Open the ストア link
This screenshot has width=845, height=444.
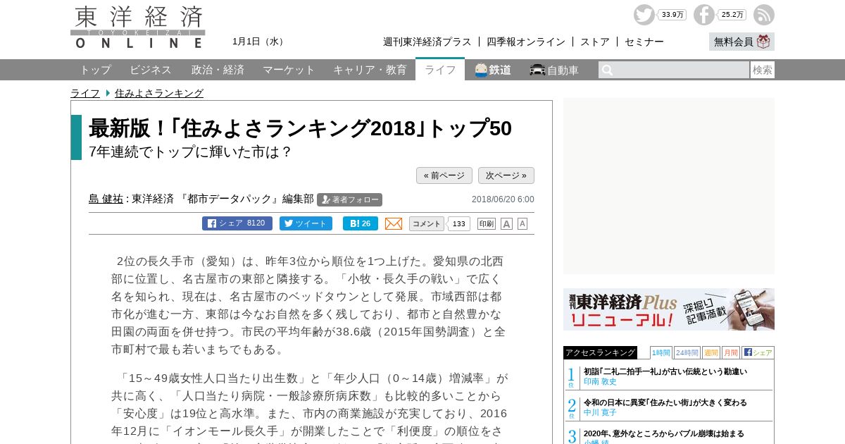(595, 42)
